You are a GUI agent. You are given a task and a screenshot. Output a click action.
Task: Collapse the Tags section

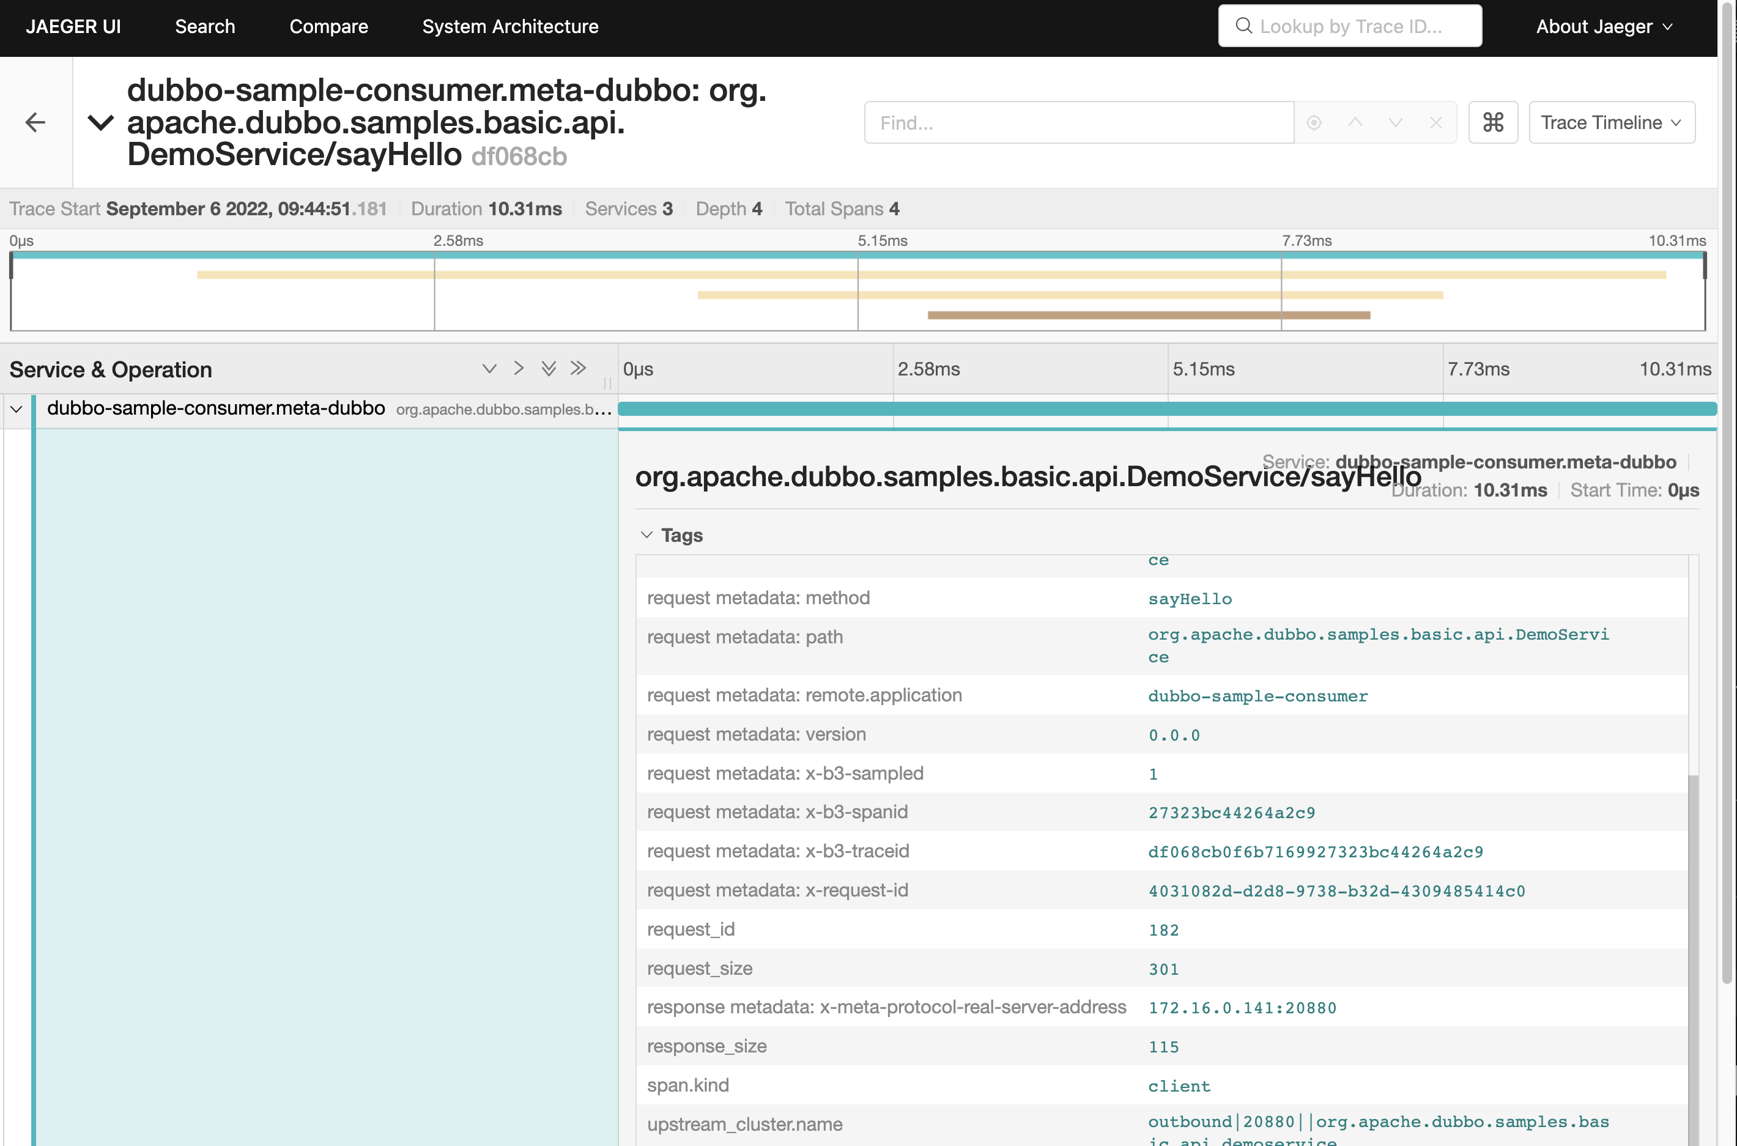pyautogui.click(x=646, y=535)
